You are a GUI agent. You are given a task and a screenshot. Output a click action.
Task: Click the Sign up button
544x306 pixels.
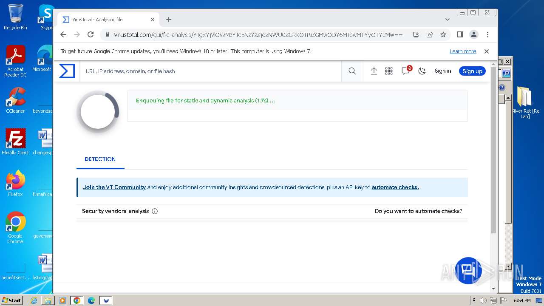click(x=472, y=71)
